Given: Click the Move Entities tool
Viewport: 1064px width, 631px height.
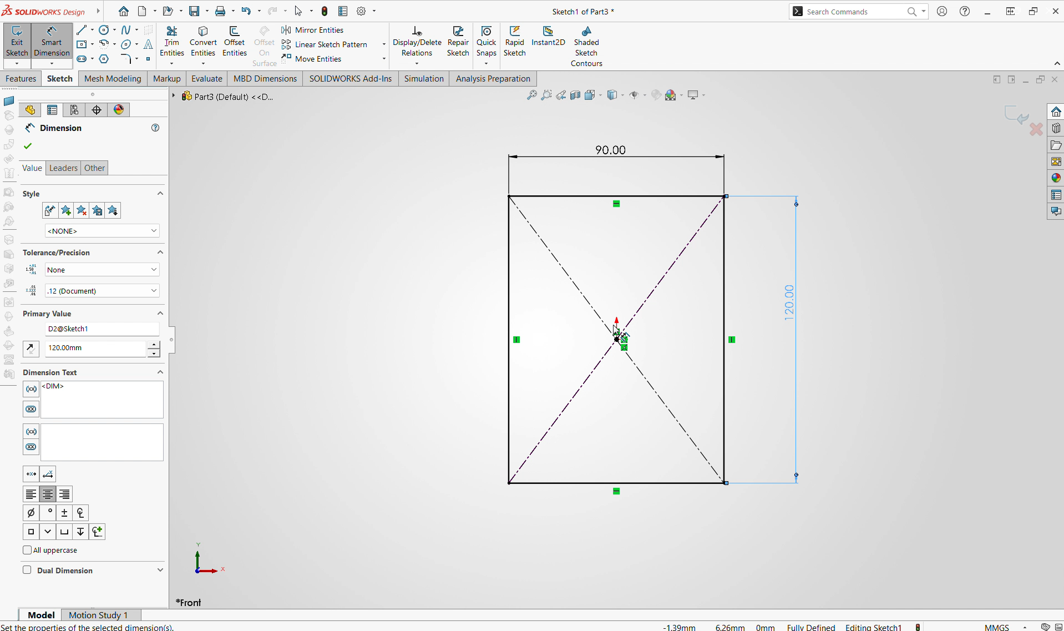Looking at the screenshot, I should pyautogui.click(x=311, y=59).
